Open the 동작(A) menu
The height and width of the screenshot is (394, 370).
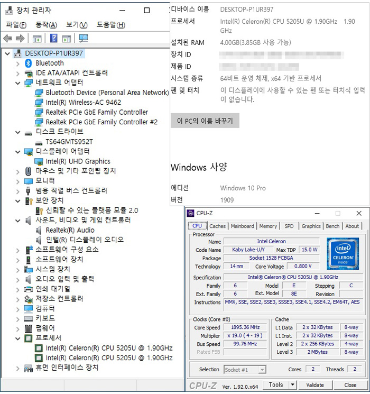(46, 25)
